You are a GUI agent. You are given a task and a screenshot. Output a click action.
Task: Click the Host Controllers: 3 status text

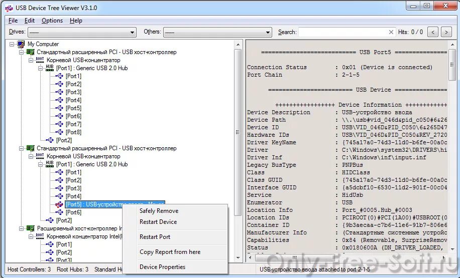tap(29, 269)
